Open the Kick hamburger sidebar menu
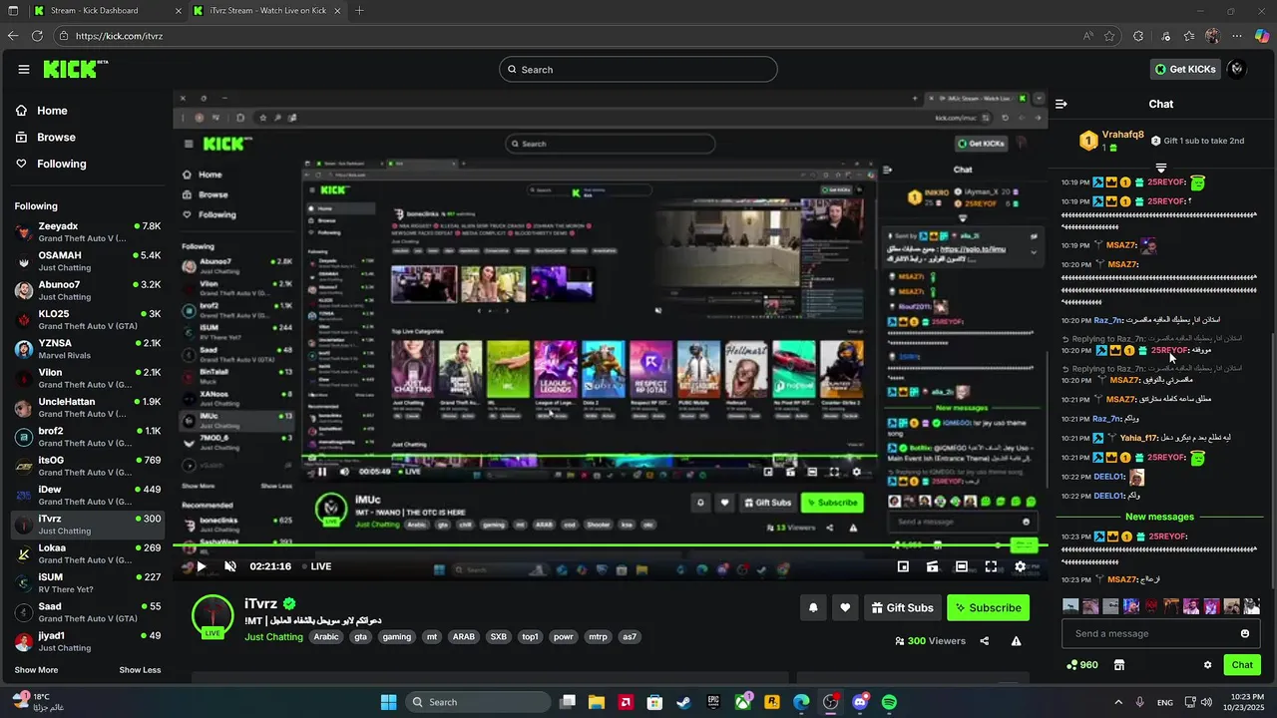1277x718 pixels. (x=24, y=69)
